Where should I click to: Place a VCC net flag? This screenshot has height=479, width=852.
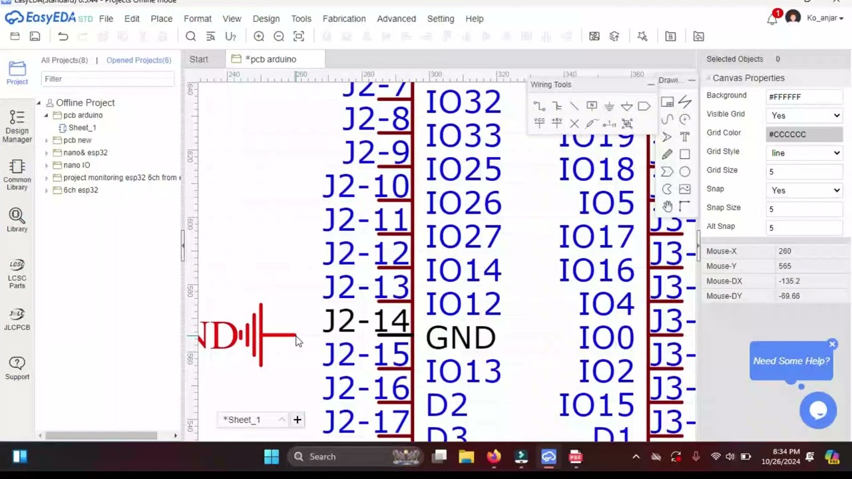pyautogui.click(x=539, y=124)
